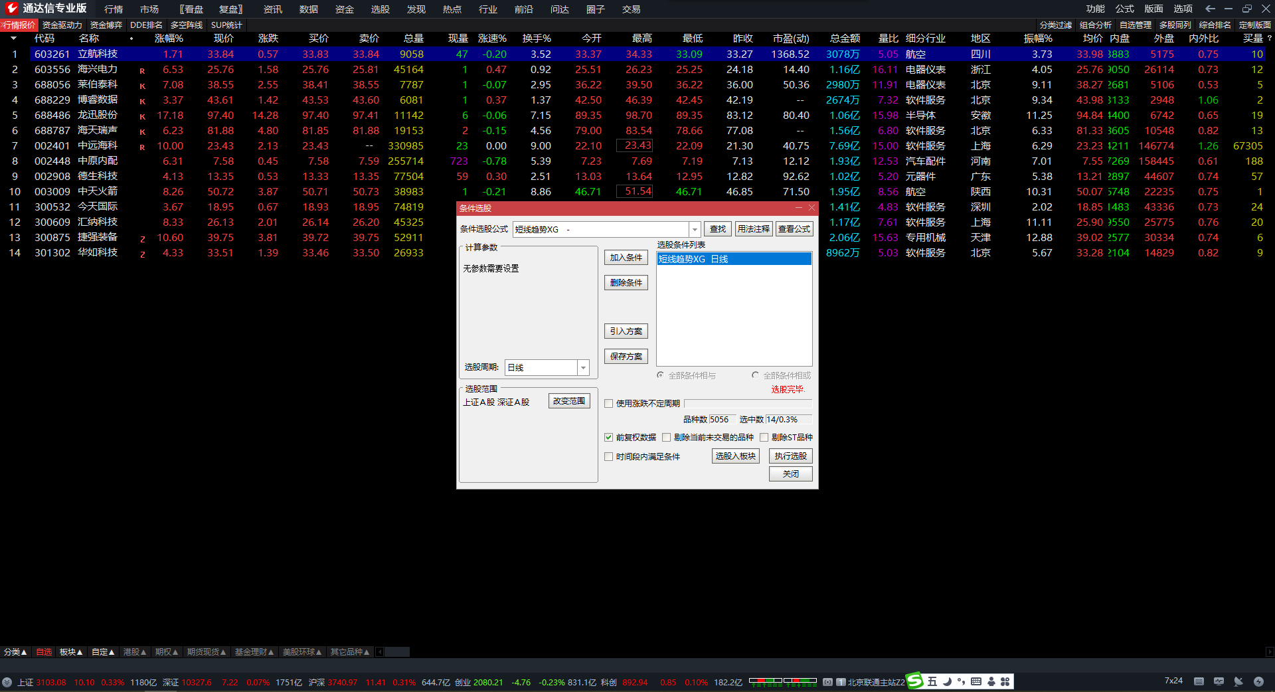
Task: Click 执行选股 button
Action: point(791,456)
